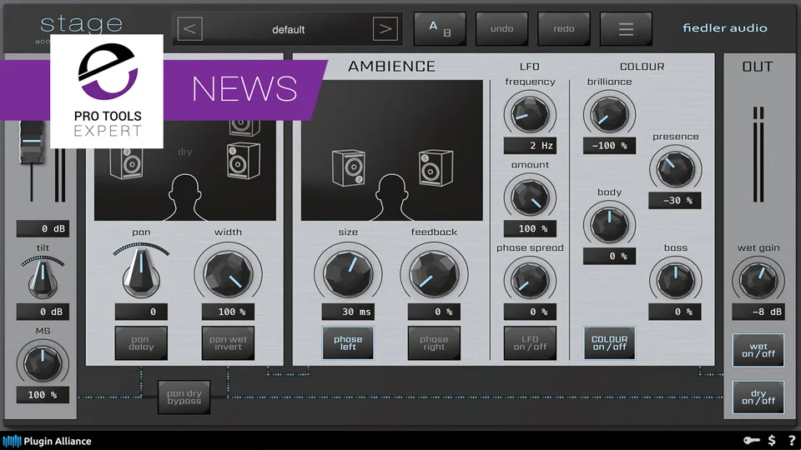Toggle dry on/off
The height and width of the screenshot is (450, 801).
[x=758, y=397]
